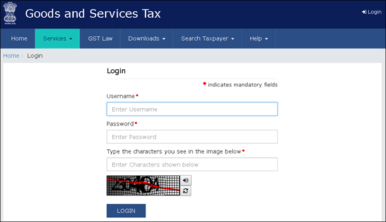386x222 pixels.
Task: Open the GST Law menu item
Action: point(100,38)
